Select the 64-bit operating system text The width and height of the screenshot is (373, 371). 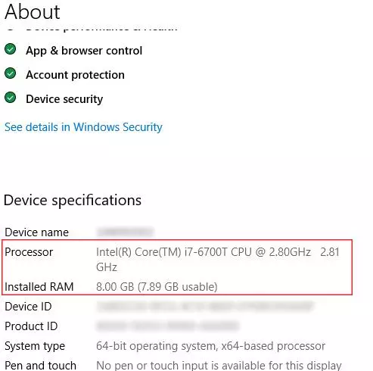click(210, 346)
